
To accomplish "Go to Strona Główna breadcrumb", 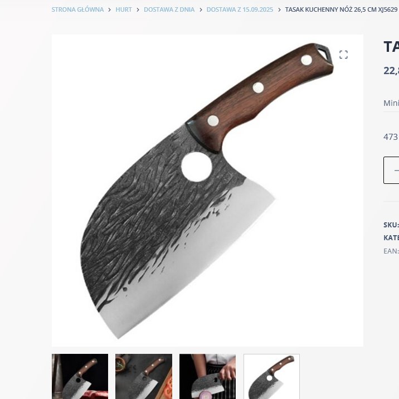I will (x=77, y=9).
